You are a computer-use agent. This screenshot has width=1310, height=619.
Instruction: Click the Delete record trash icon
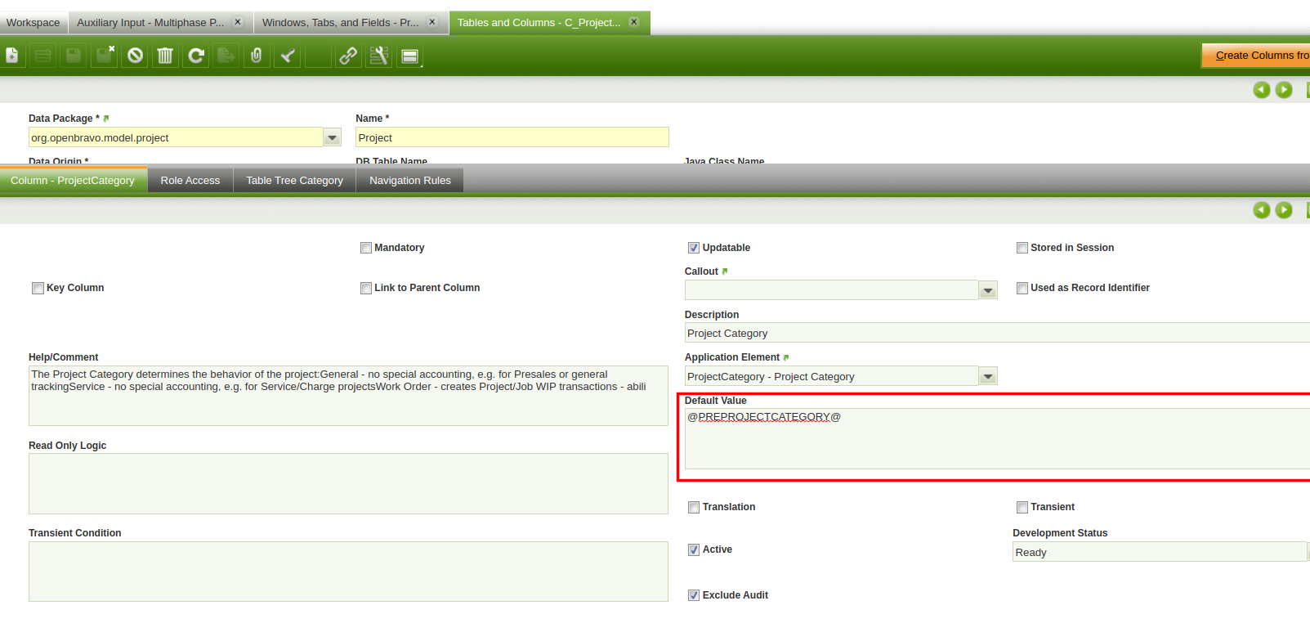[165, 56]
